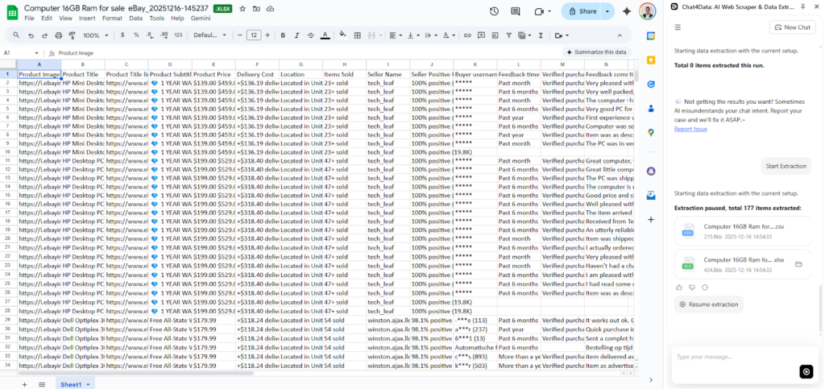Collapse the toolbar with the chevron
Image resolution: width=825 pixels, height=389 pixels.
[x=620, y=35]
